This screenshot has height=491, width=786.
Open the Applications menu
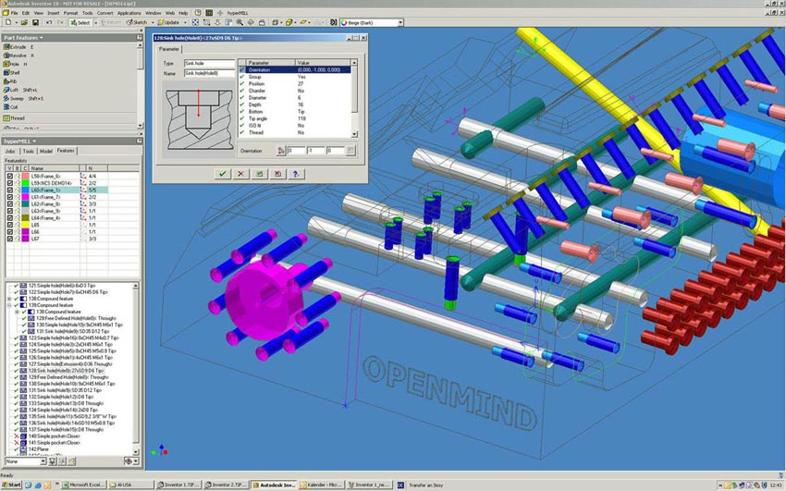point(129,13)
